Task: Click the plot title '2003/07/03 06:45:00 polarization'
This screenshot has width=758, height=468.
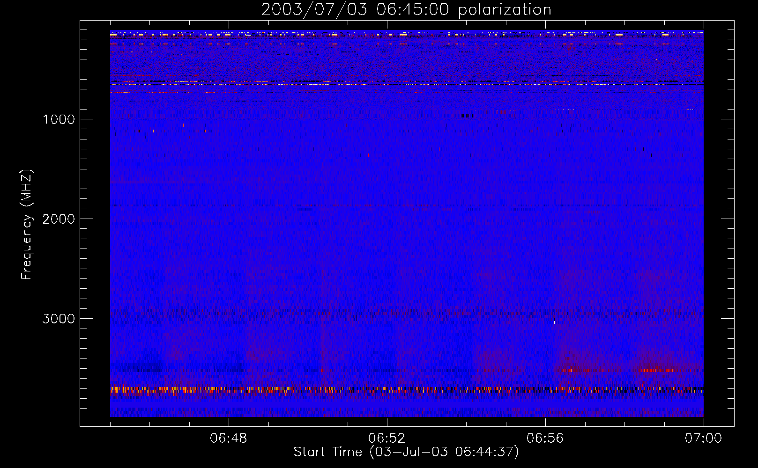Action: click(406, 10)
